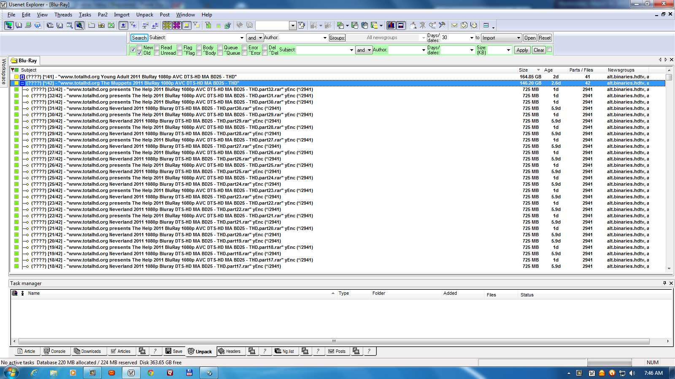The image size is (675, 379).
Task: Open the Par2 menu
Action: [x=103, y=15]
